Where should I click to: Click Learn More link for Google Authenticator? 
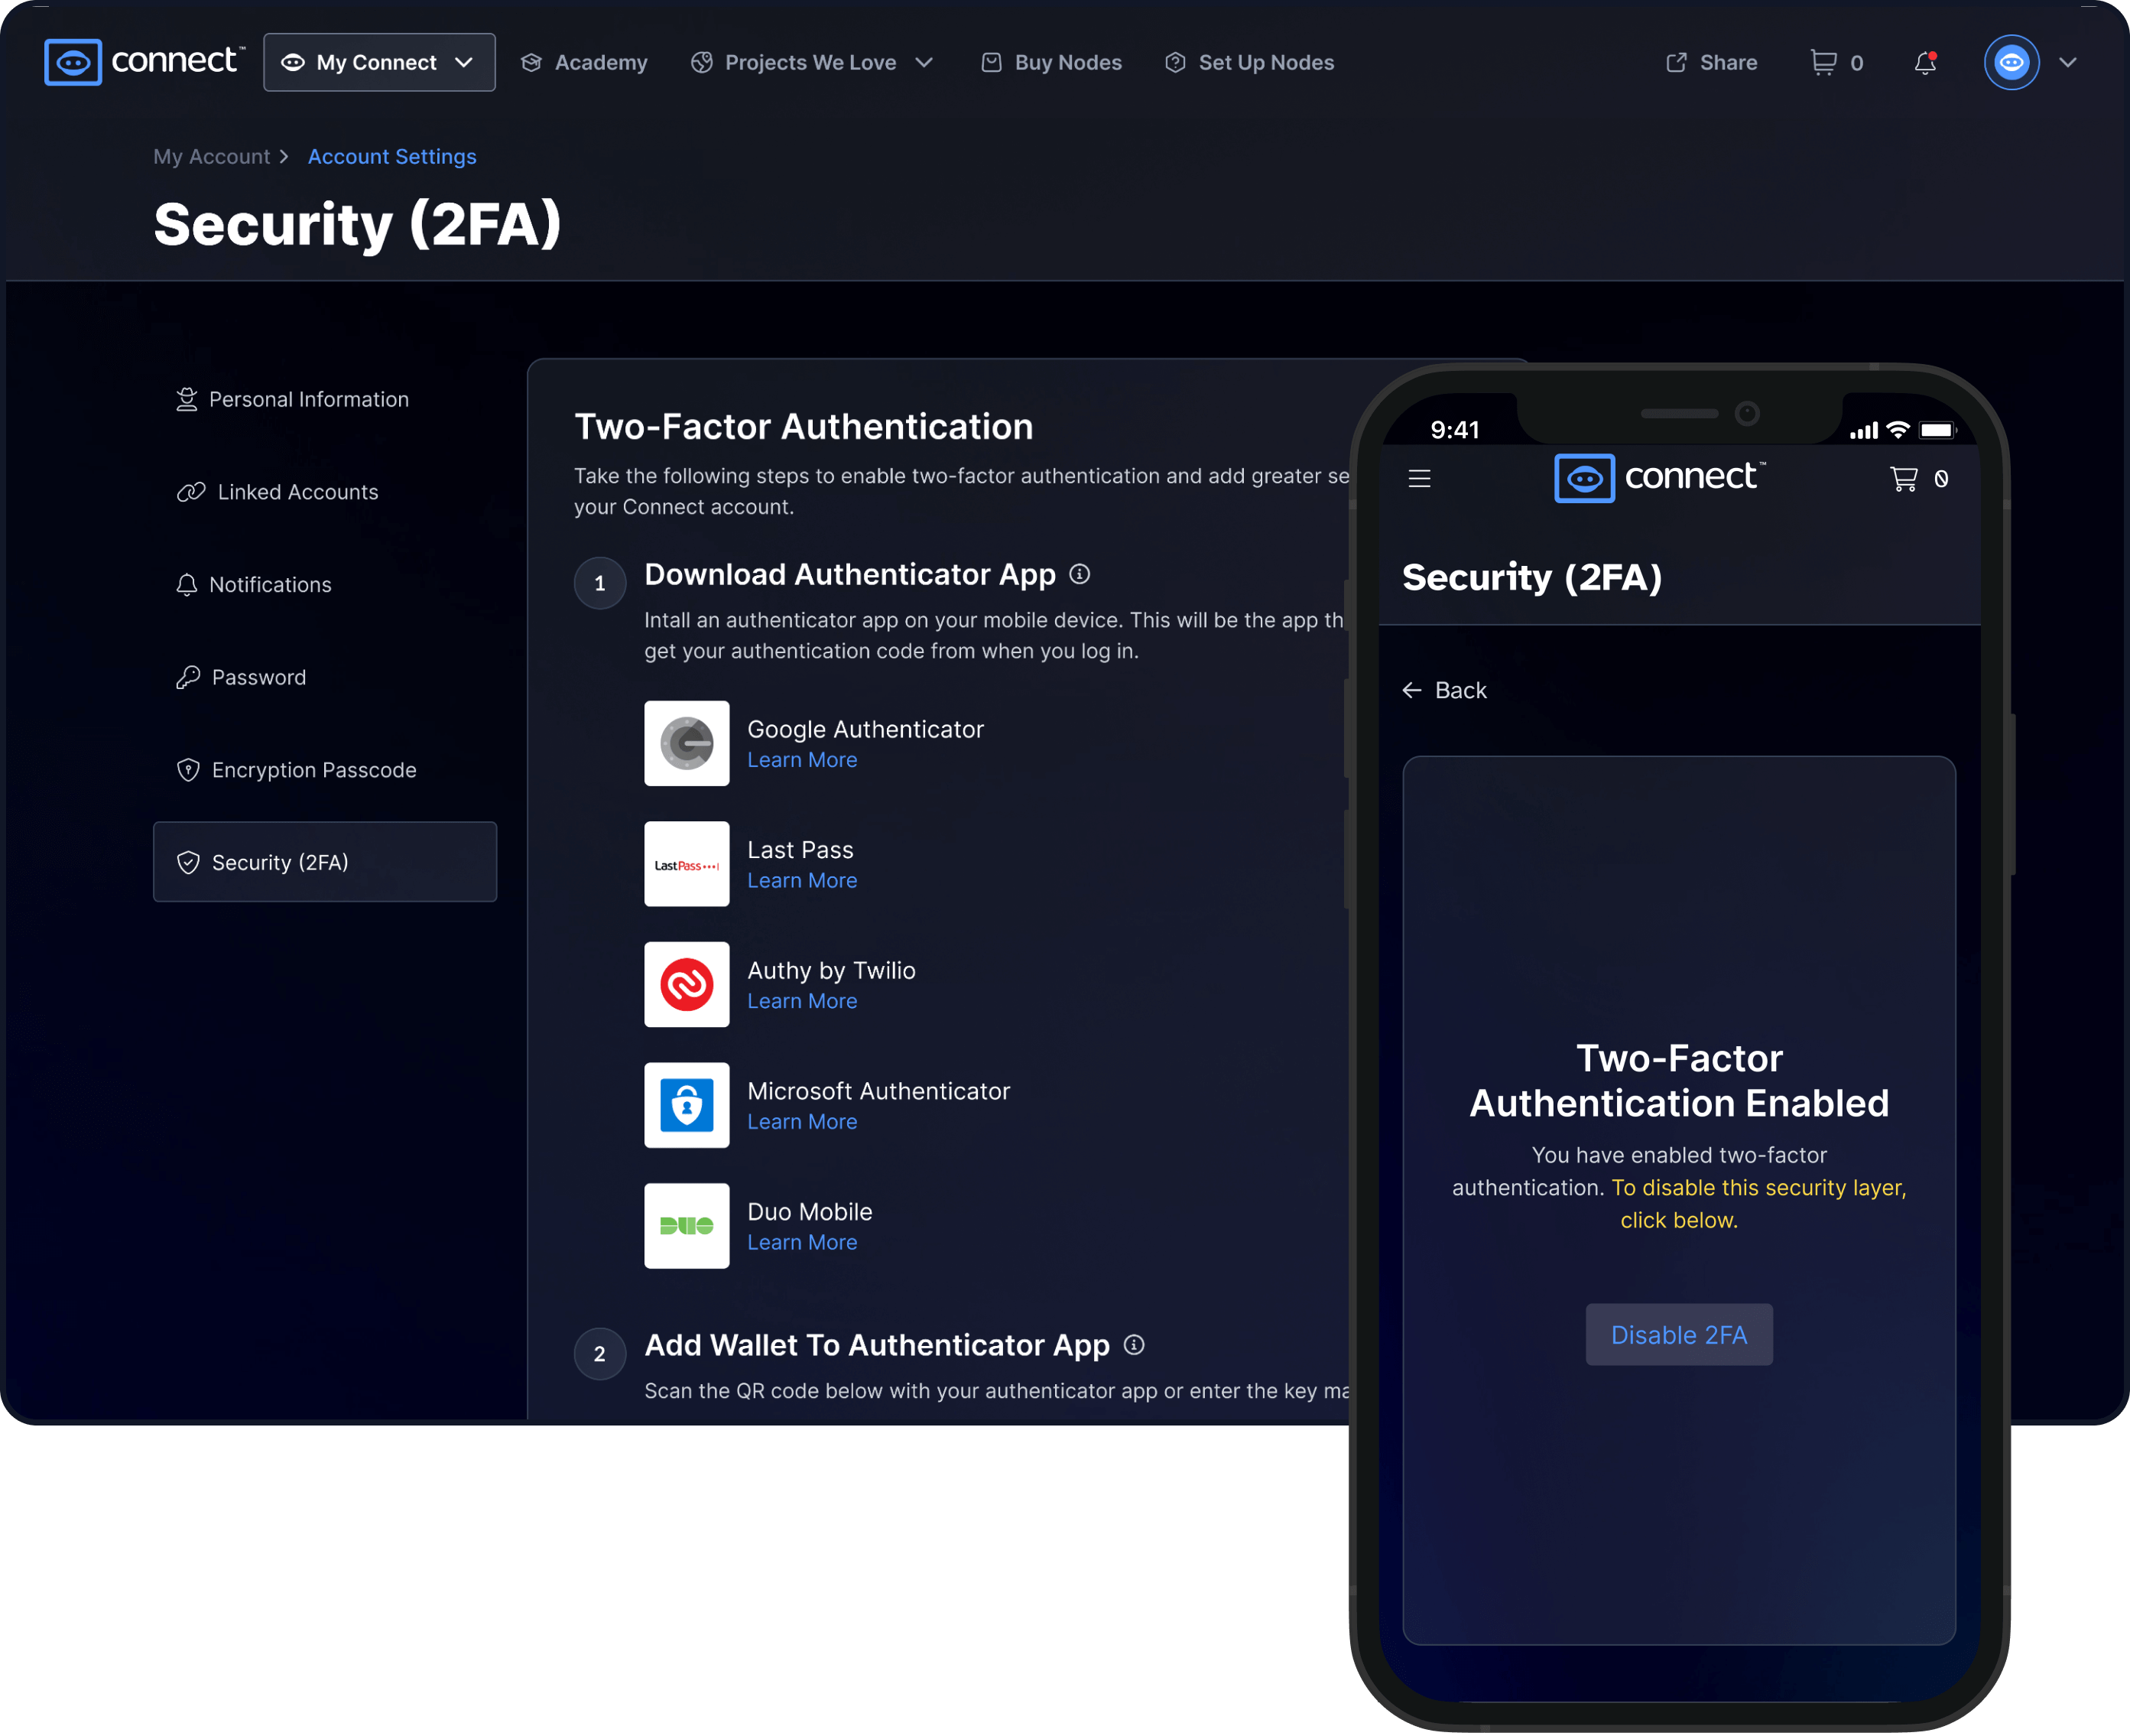click(x=800, y=759)
